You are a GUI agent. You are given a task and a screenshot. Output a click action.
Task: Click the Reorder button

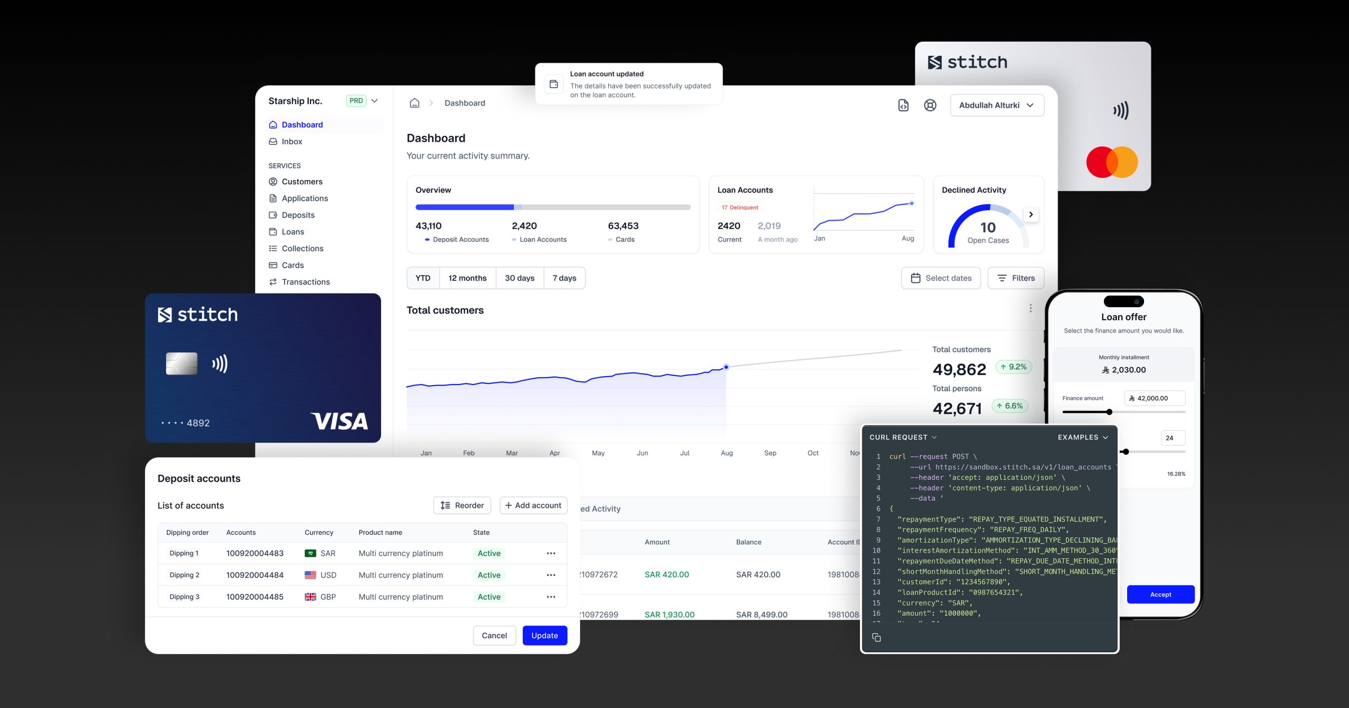tap(462, 506)
